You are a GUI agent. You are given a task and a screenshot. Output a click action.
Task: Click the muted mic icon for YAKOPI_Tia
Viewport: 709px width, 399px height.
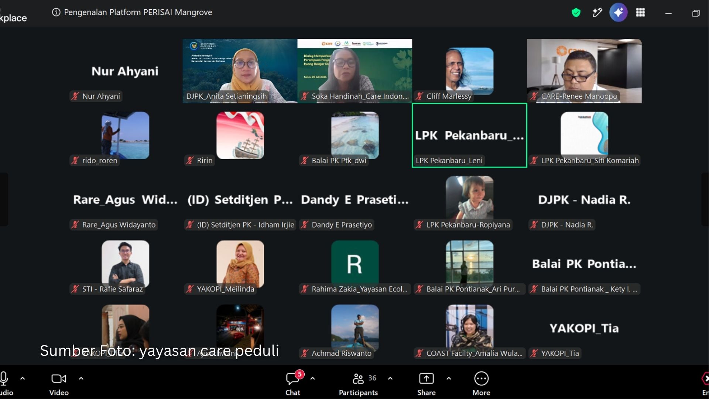pos(534,353)
